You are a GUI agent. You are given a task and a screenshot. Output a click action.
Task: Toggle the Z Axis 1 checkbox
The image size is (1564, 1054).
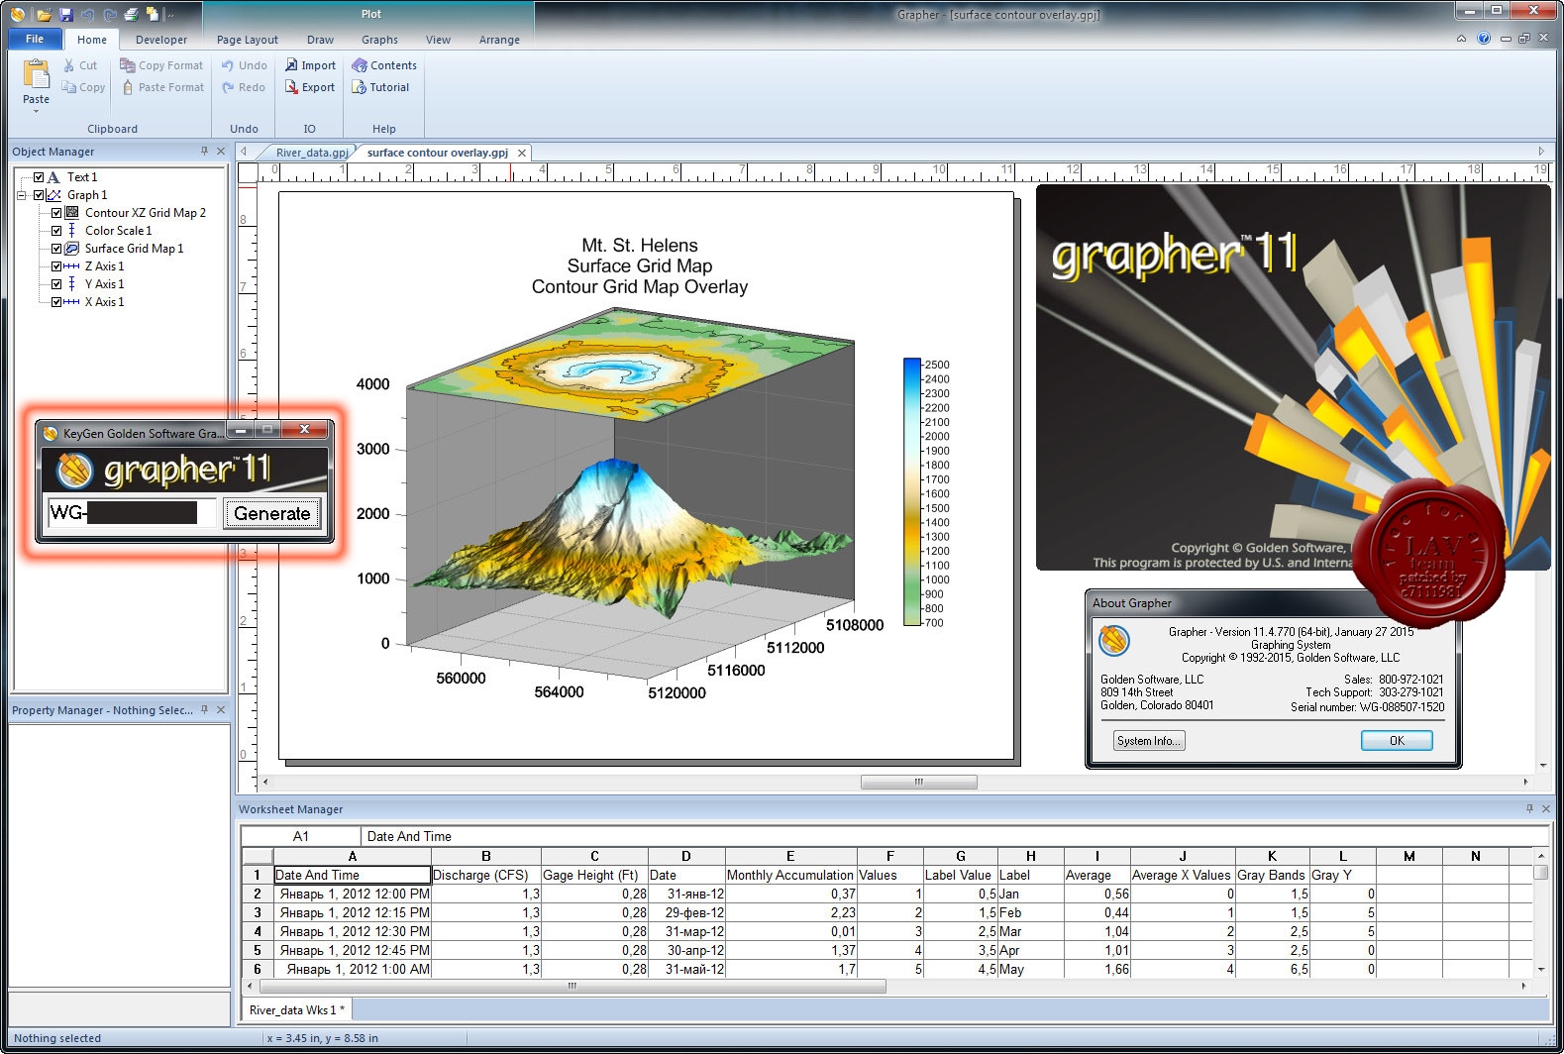click(56, 266)
